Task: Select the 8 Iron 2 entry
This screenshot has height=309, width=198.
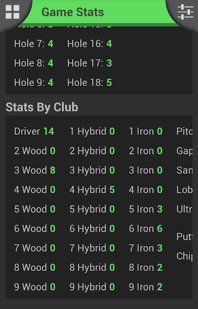Action: pos(145,267)
